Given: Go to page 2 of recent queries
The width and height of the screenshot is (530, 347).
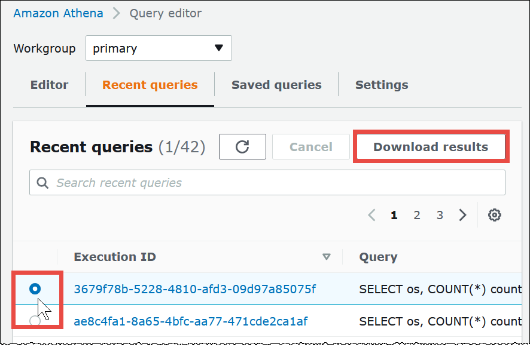Looking at the screenshot, I should tap(417, 215).
